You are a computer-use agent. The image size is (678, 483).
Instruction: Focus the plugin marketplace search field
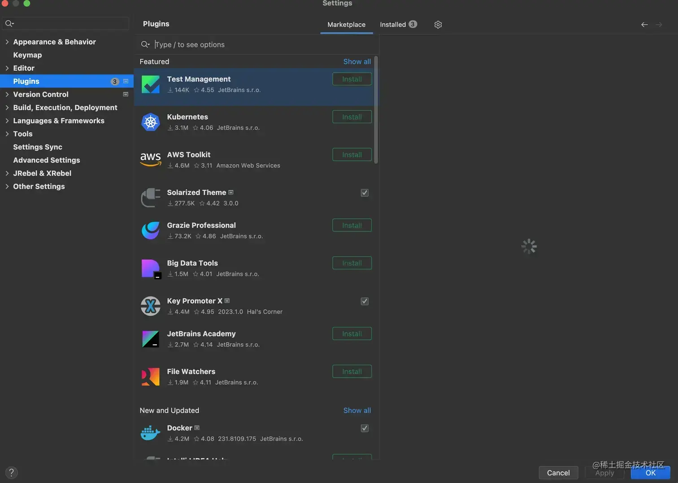point(256,44)
